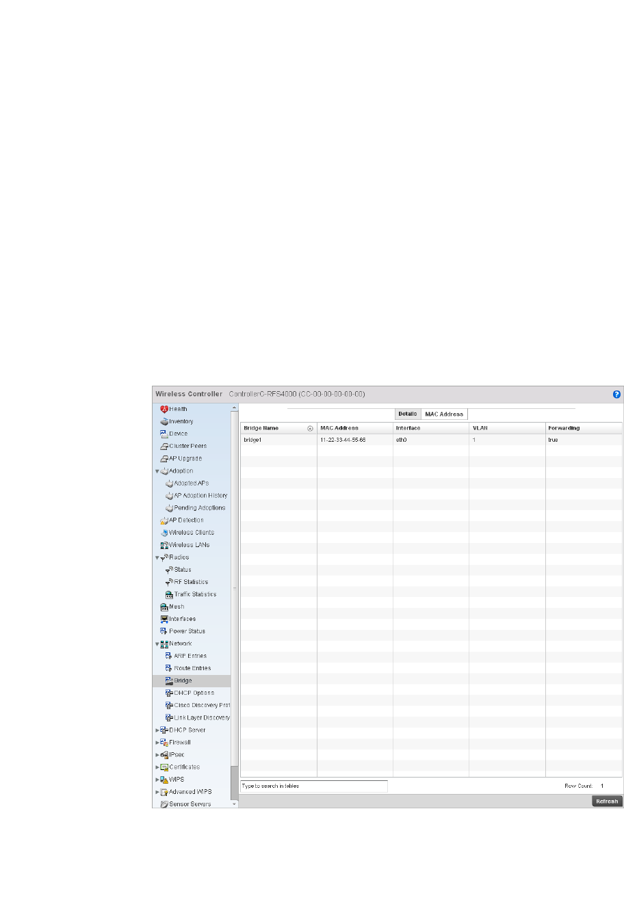The width and height of the screenshot is (624, 915).
Task: Open radio Status icon
Action: (x=169, y=570)
